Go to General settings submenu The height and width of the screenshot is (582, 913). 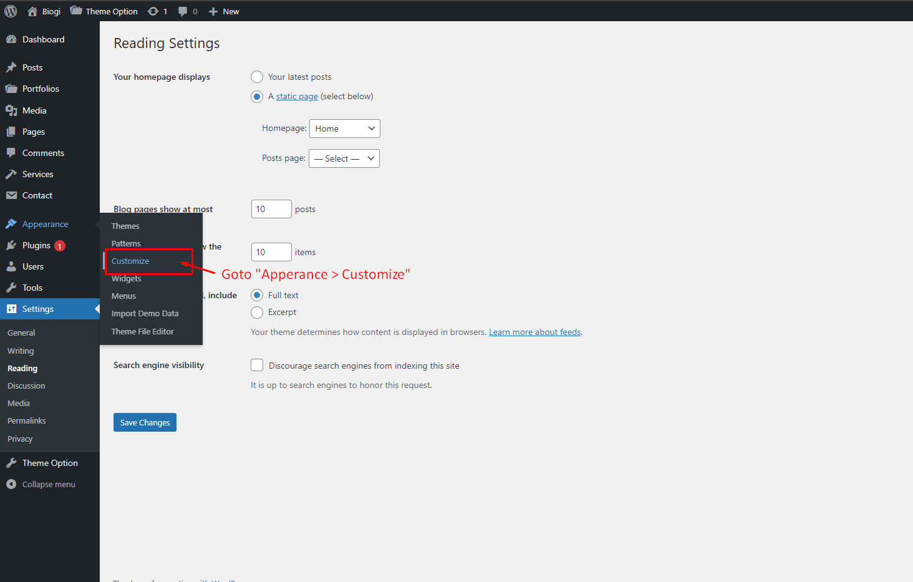pyautogui.click(x=21, y=332)
